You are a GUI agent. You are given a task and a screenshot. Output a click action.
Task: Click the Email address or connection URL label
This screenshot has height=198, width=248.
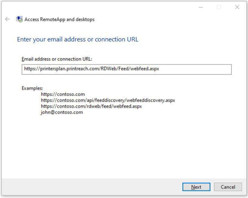click(57, 59)
